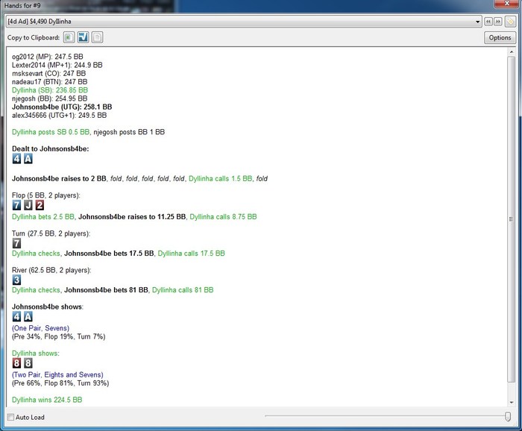Image resolution: width=522 pixels, height=431 pixels.
Task: Click the 'njegosh (BB): 254.95 BB' line
Action: pyautogui.click(x=50, y=98)
